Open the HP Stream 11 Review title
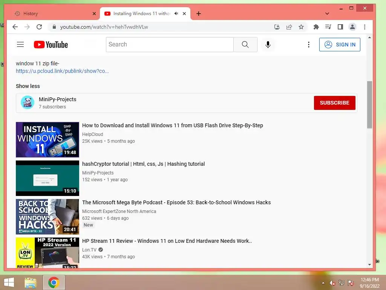Screen dimensions: 386x290 [x=167, y=241]
